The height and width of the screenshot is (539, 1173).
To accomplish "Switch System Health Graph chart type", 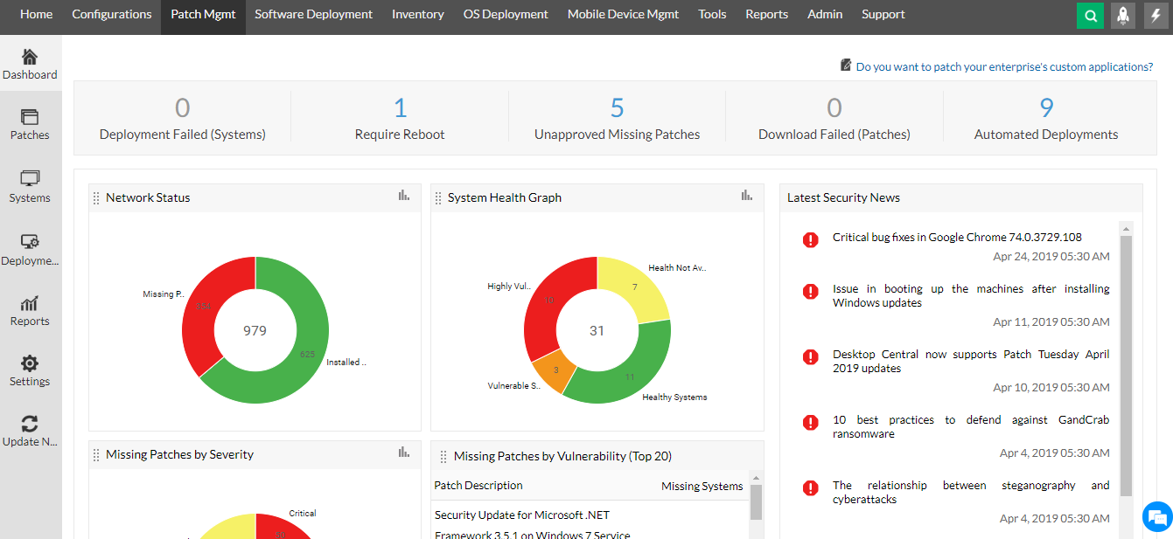I will (746, 197).
